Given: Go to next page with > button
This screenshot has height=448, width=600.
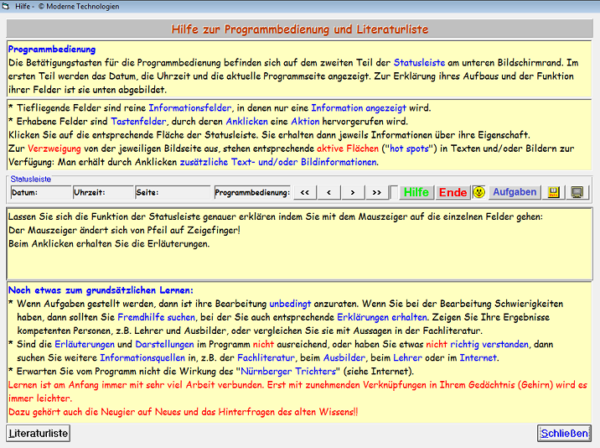Looking at the screenshot, I should (x=353, y=192).
